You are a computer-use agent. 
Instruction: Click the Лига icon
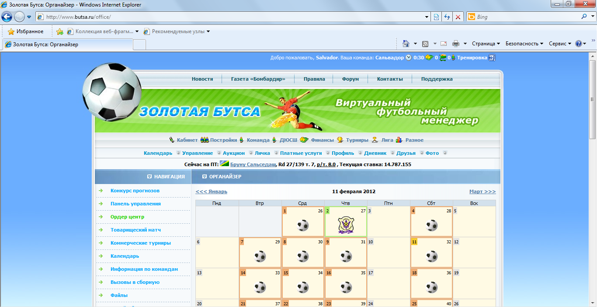(375, 140)
